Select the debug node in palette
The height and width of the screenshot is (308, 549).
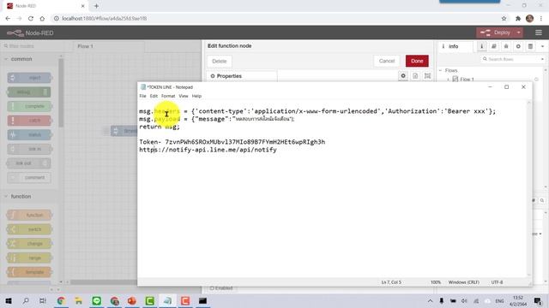(x=29, y=92)
